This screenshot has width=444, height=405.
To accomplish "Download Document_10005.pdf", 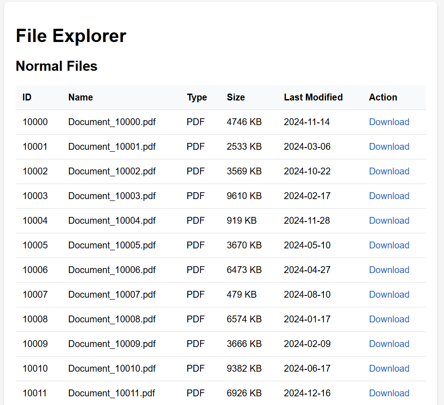I will pyautogui.click(x=389, y=245).
